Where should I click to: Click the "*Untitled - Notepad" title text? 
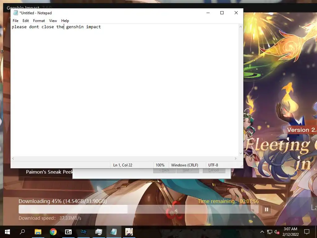coord(36,13)
